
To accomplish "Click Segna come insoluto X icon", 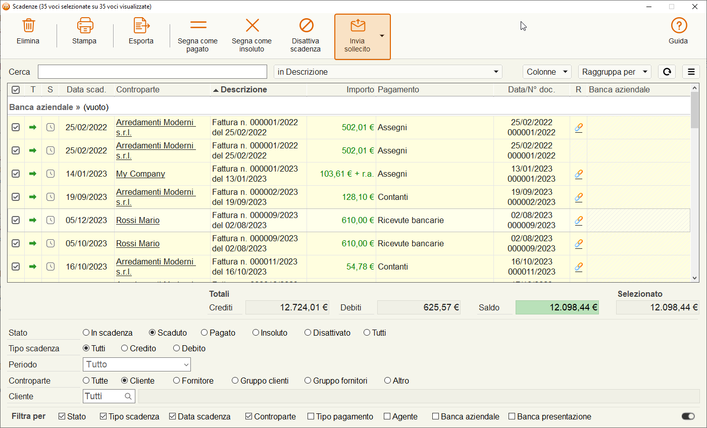I will click(x=251, y=25).
